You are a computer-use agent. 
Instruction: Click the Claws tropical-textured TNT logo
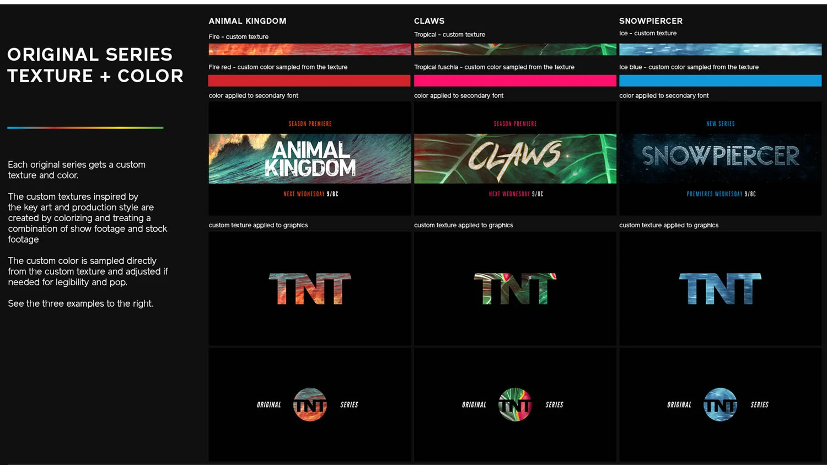pos(515,288)
